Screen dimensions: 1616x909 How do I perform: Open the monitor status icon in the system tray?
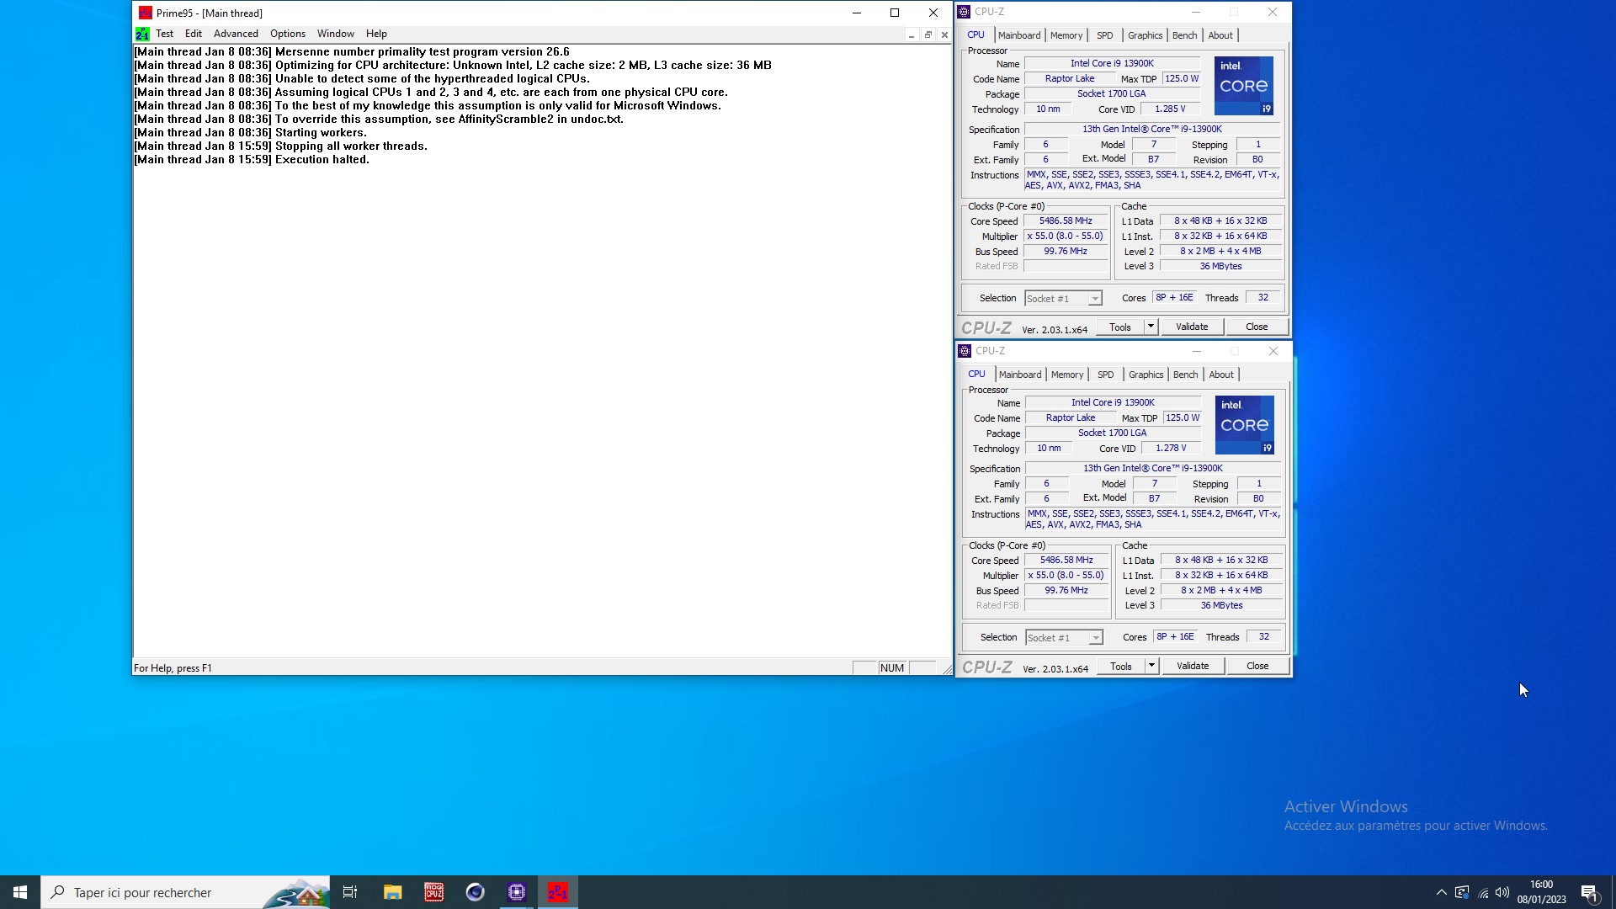coord(1462,892)
